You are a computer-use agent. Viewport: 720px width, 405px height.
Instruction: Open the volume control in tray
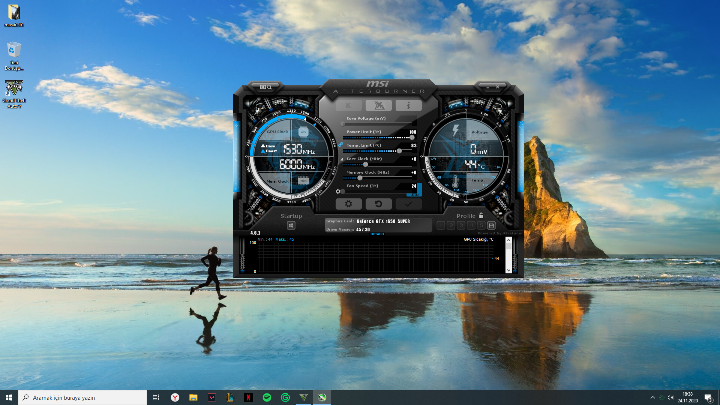[670, 397]
